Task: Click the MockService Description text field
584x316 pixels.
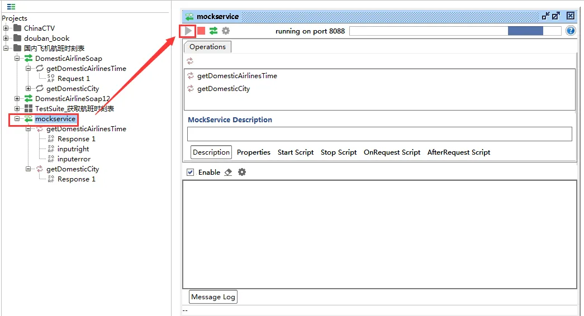Action: coord(379,134)
